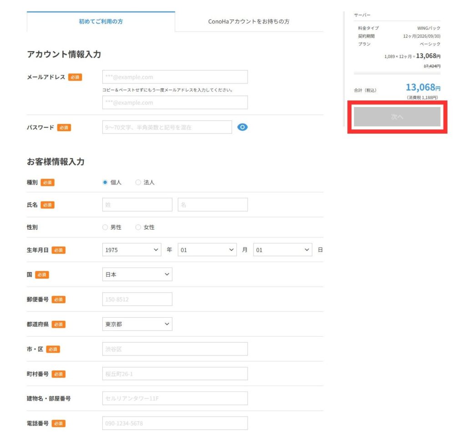Open the 国 dropdown showing 日本

[x=137, y=274]
